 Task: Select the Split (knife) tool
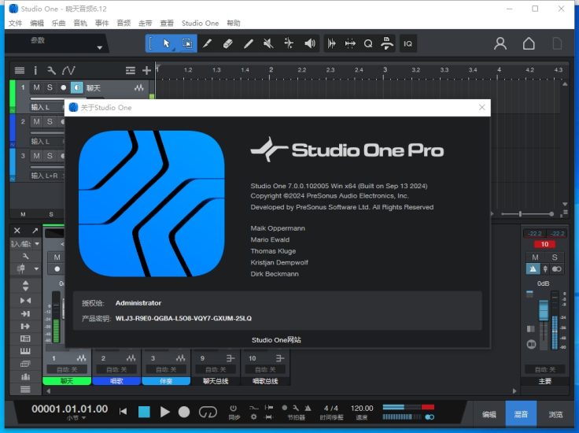coord(208,43)
